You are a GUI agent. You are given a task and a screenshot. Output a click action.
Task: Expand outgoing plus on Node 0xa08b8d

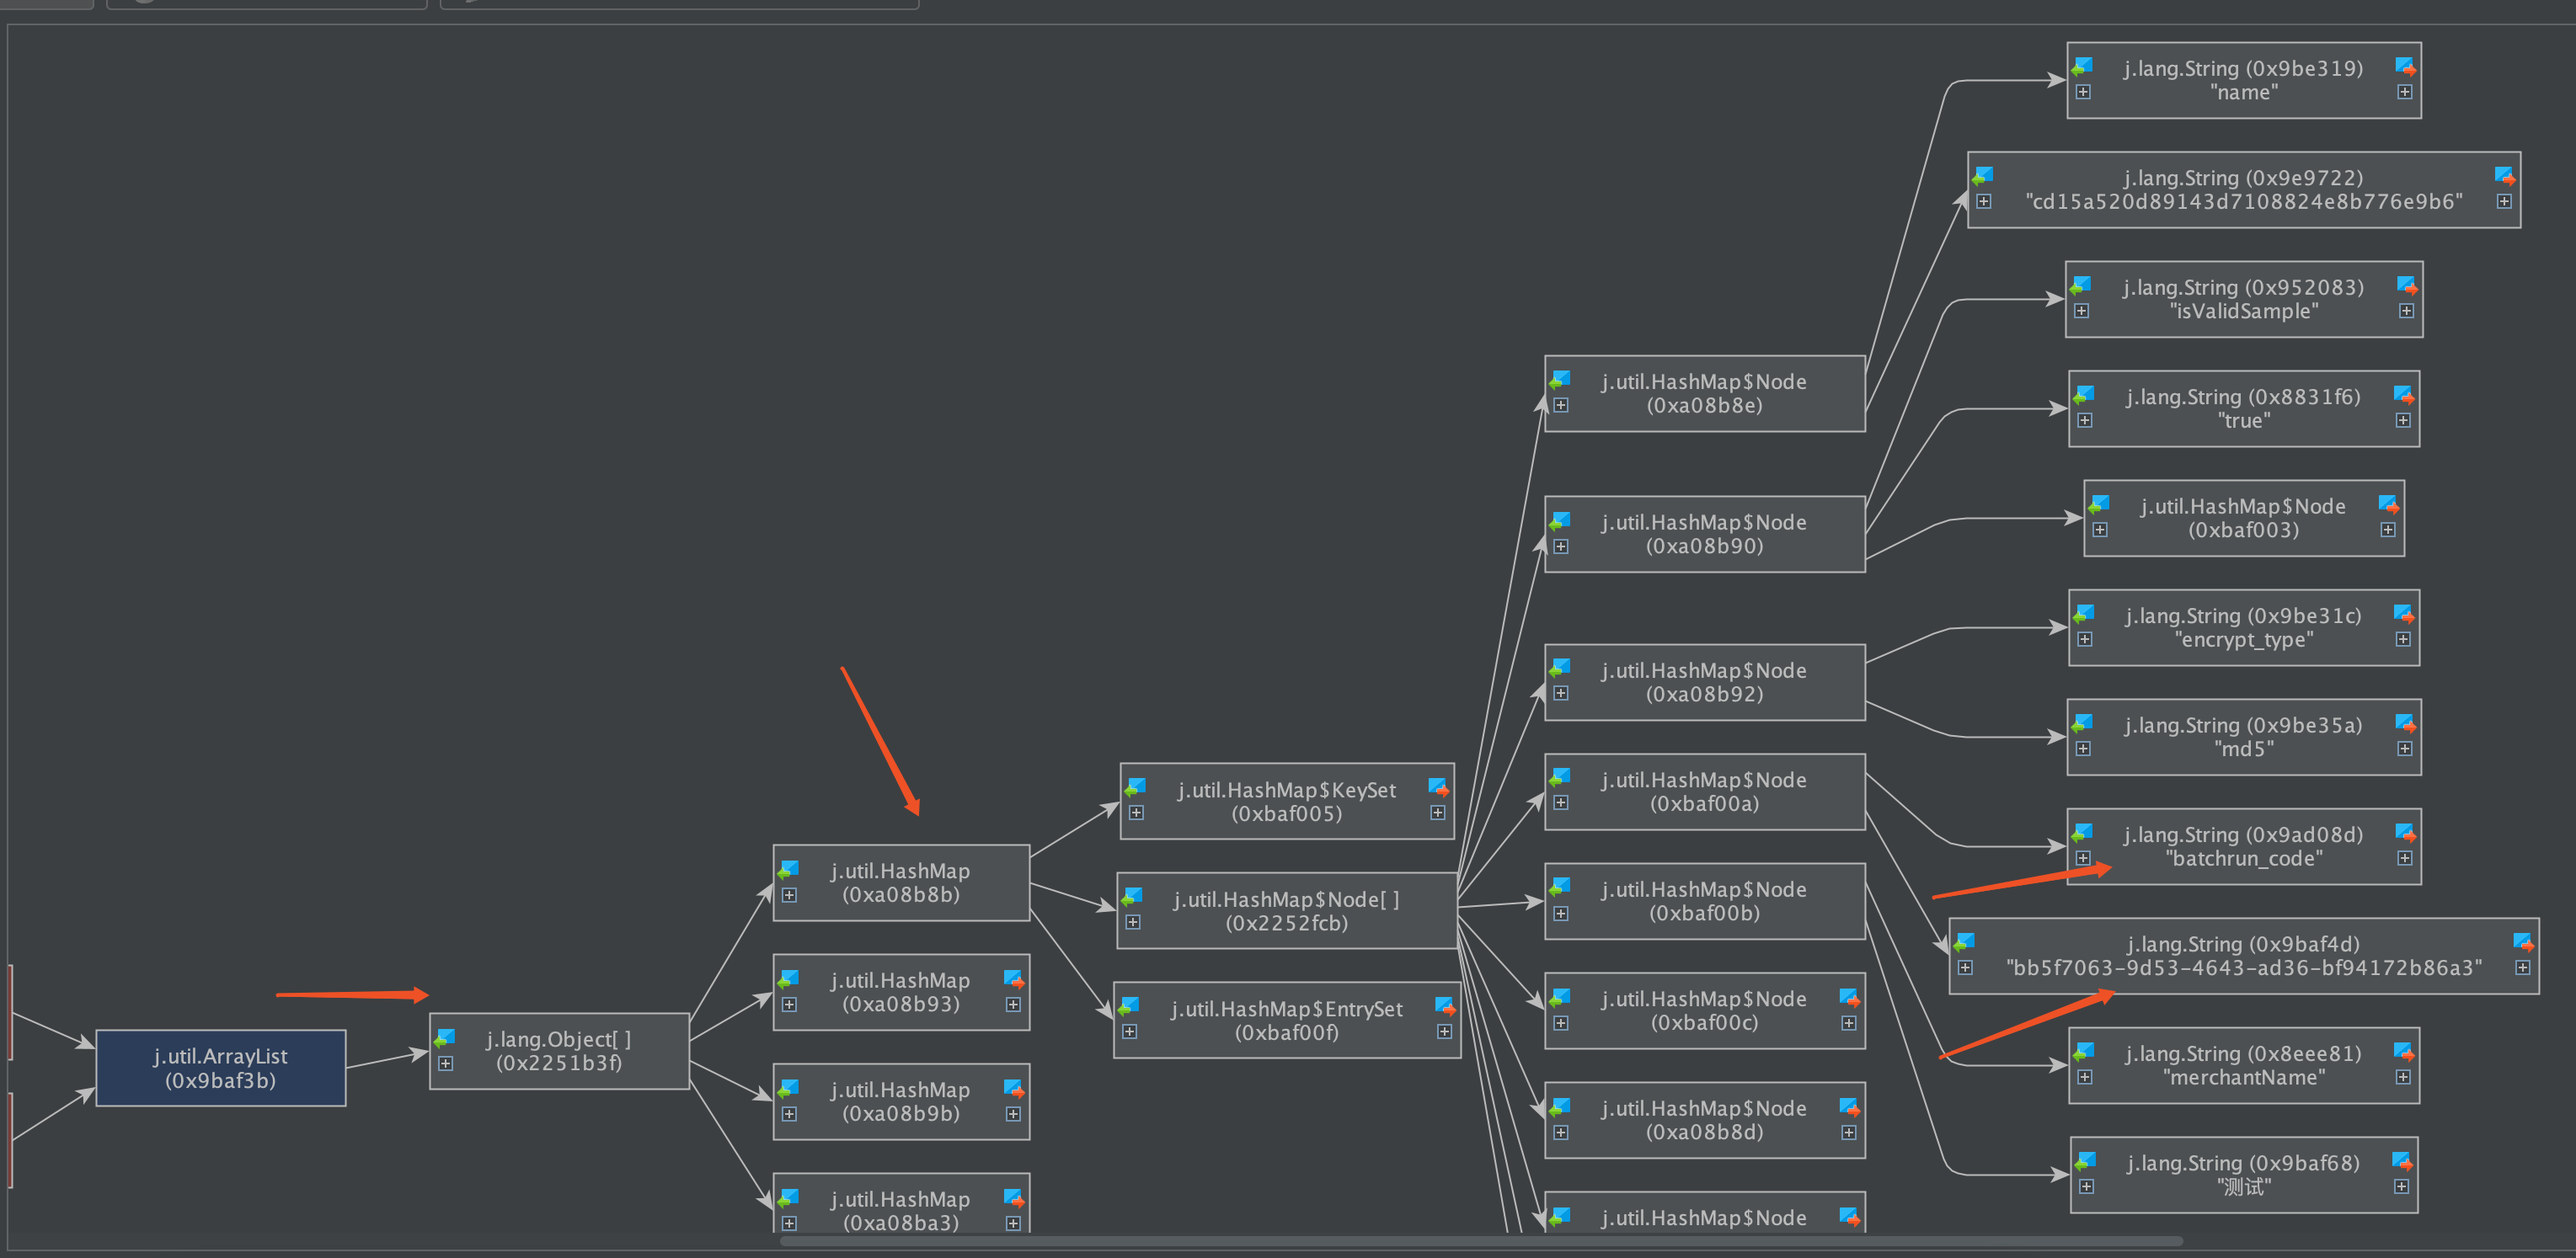tap(1849, 1132)
